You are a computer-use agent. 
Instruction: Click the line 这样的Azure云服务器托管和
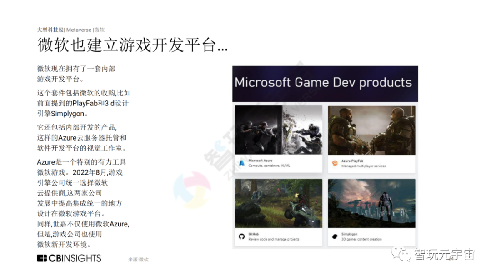pyautogui.click(x=82, y=138)
